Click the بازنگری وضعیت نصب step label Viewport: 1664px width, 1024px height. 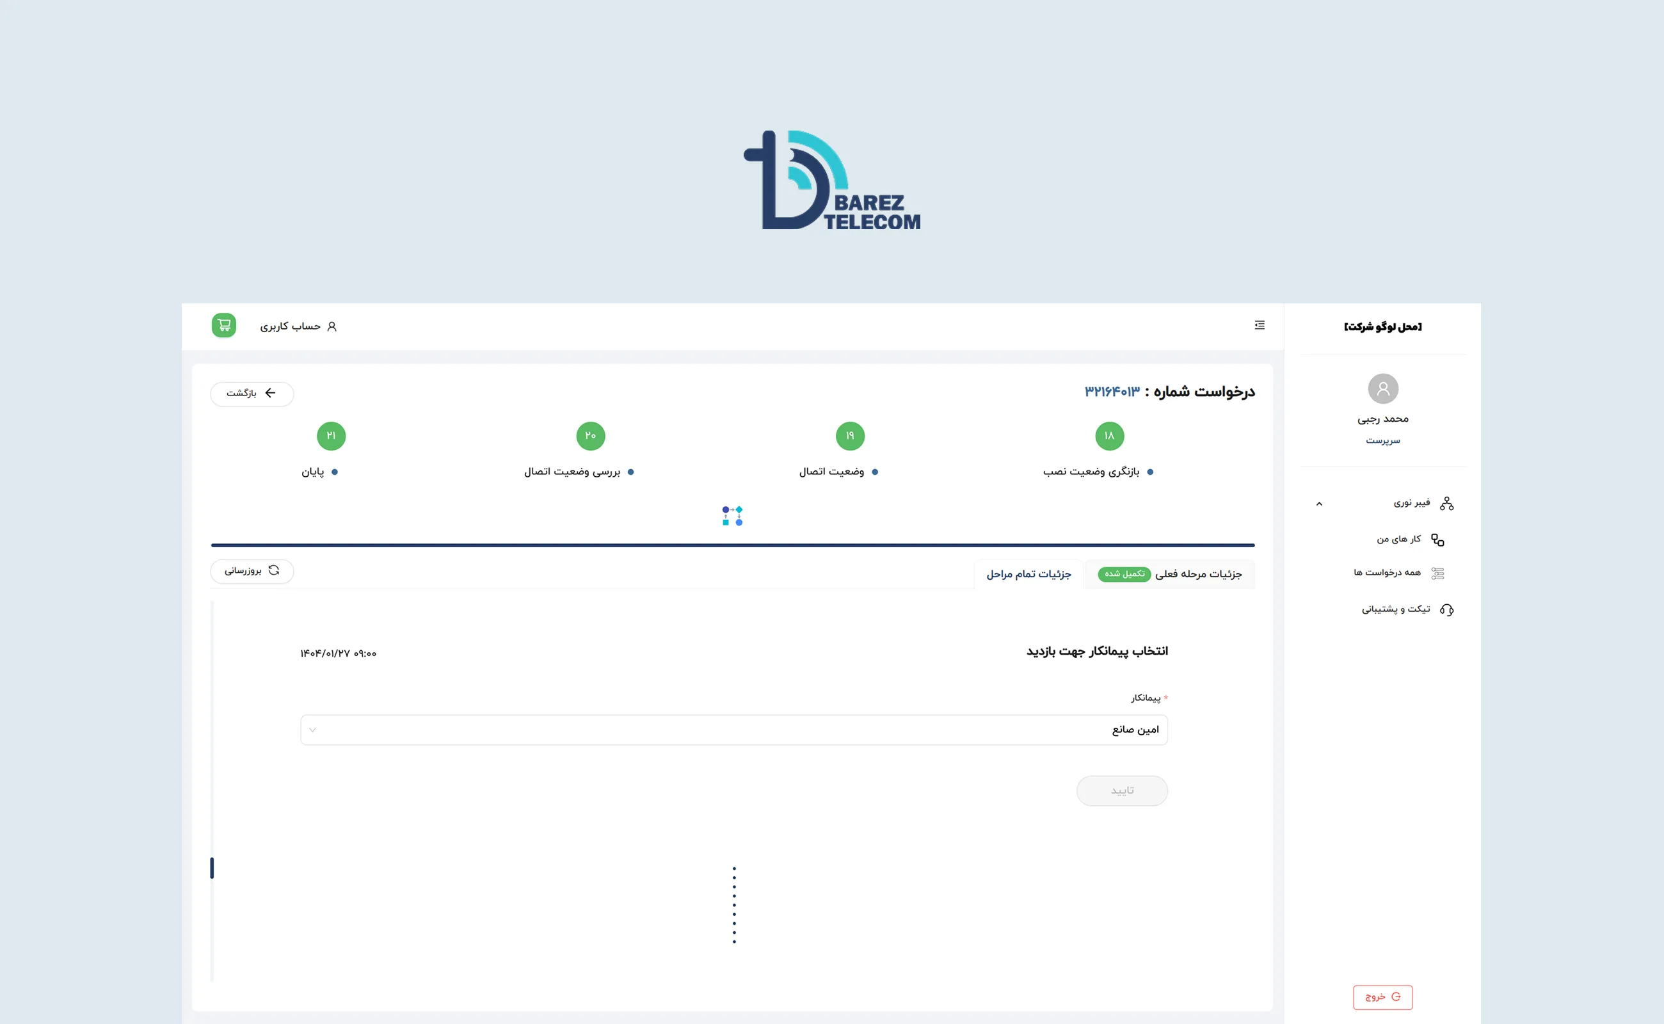coord(1091,472)
